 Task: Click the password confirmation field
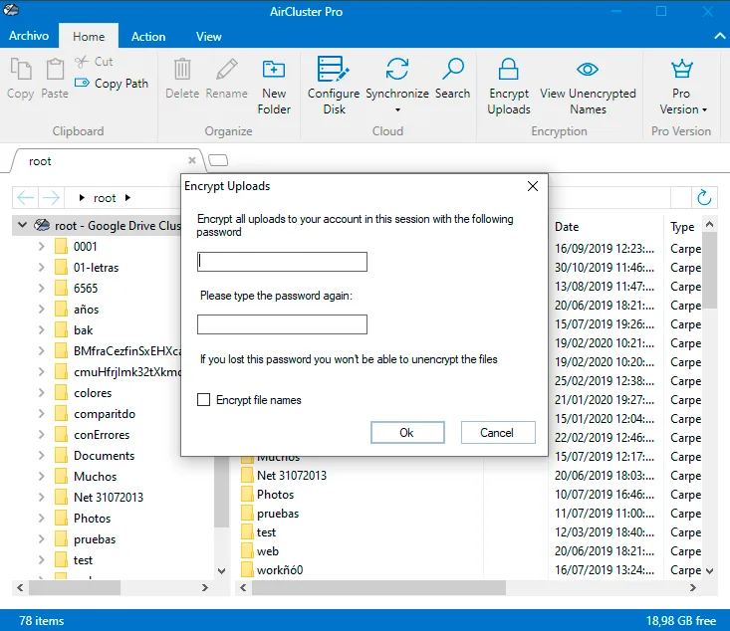coord(282,324)
